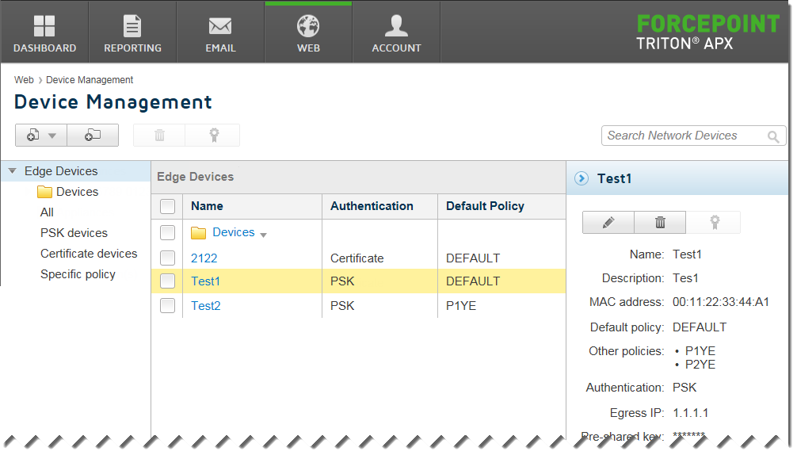Screen dimensions: 797x455
Task: Go to the Email envelope section
Action: (220, 32)
